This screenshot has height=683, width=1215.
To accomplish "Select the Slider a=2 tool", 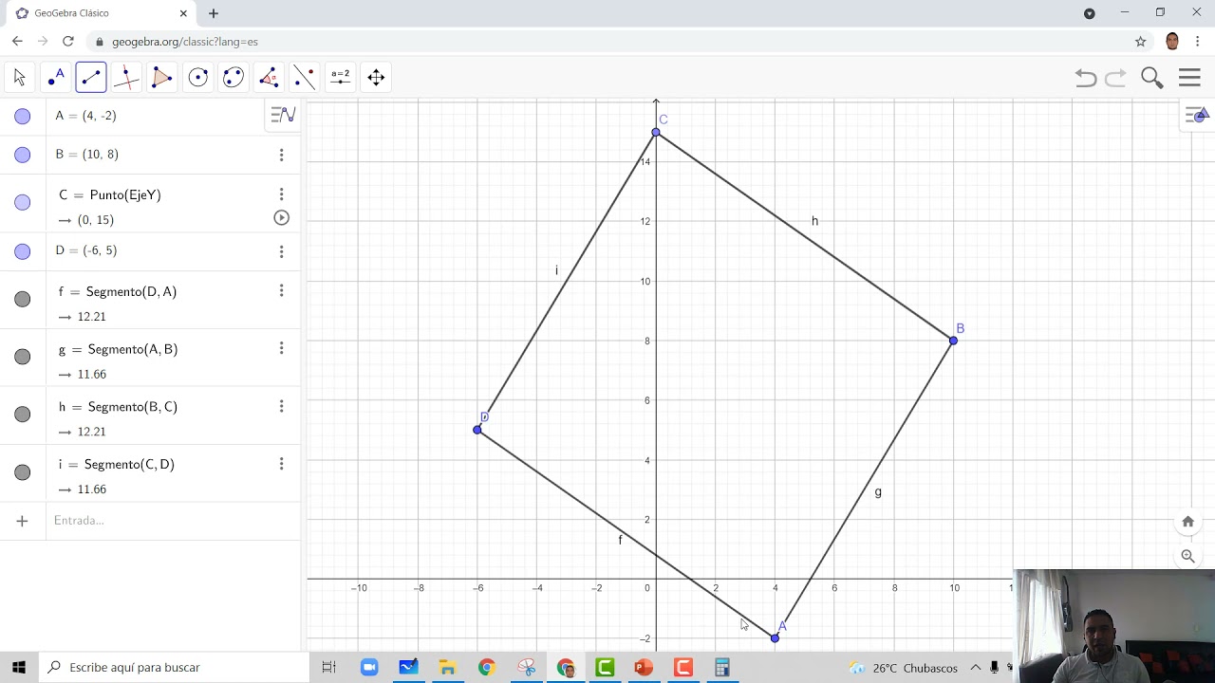I will (340, 78).
